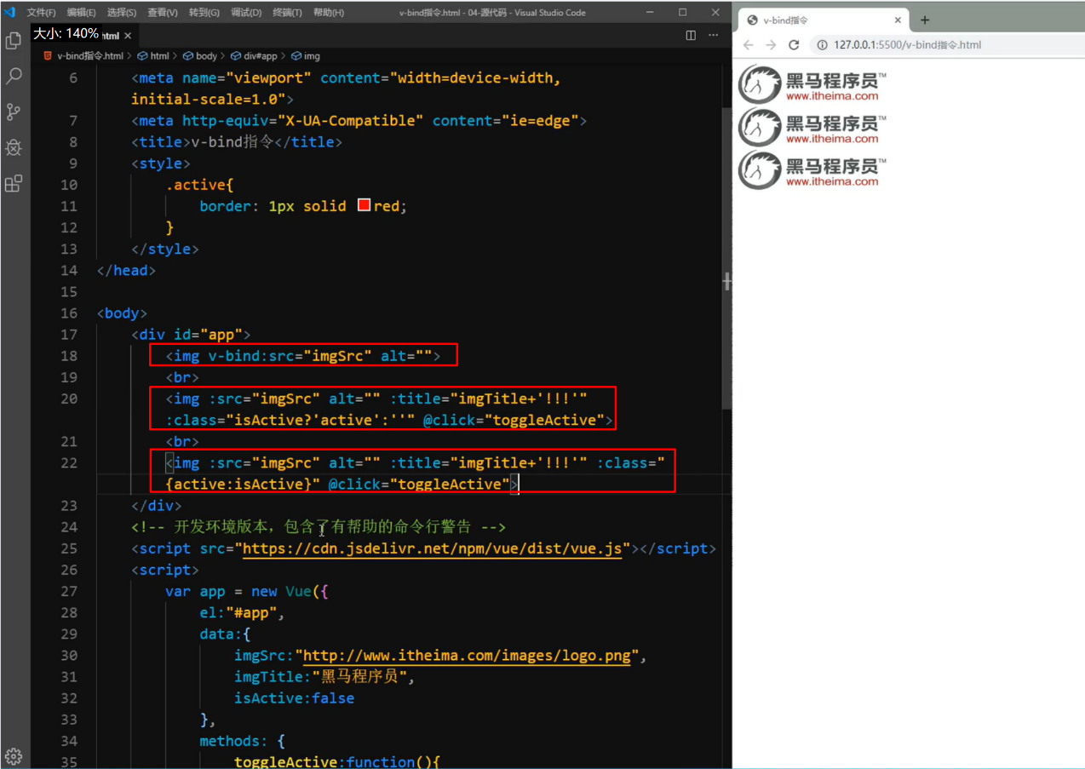Reload the browser page
1085x769 pixels.
click(x=794, y=44)
